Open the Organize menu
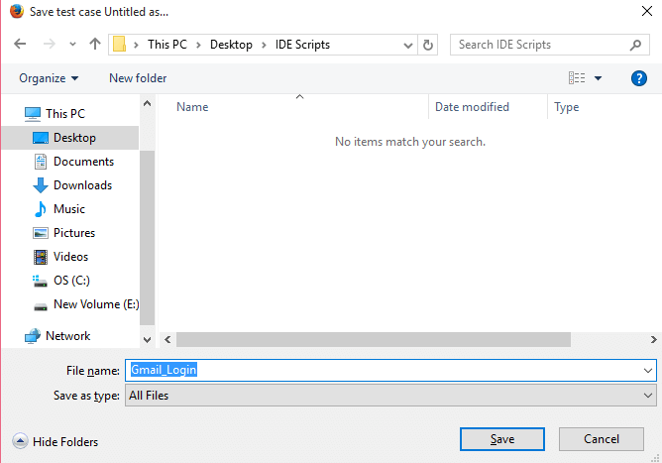Image resolution: width=662 pixels, height=463 pixels. (x=49, y=78)
